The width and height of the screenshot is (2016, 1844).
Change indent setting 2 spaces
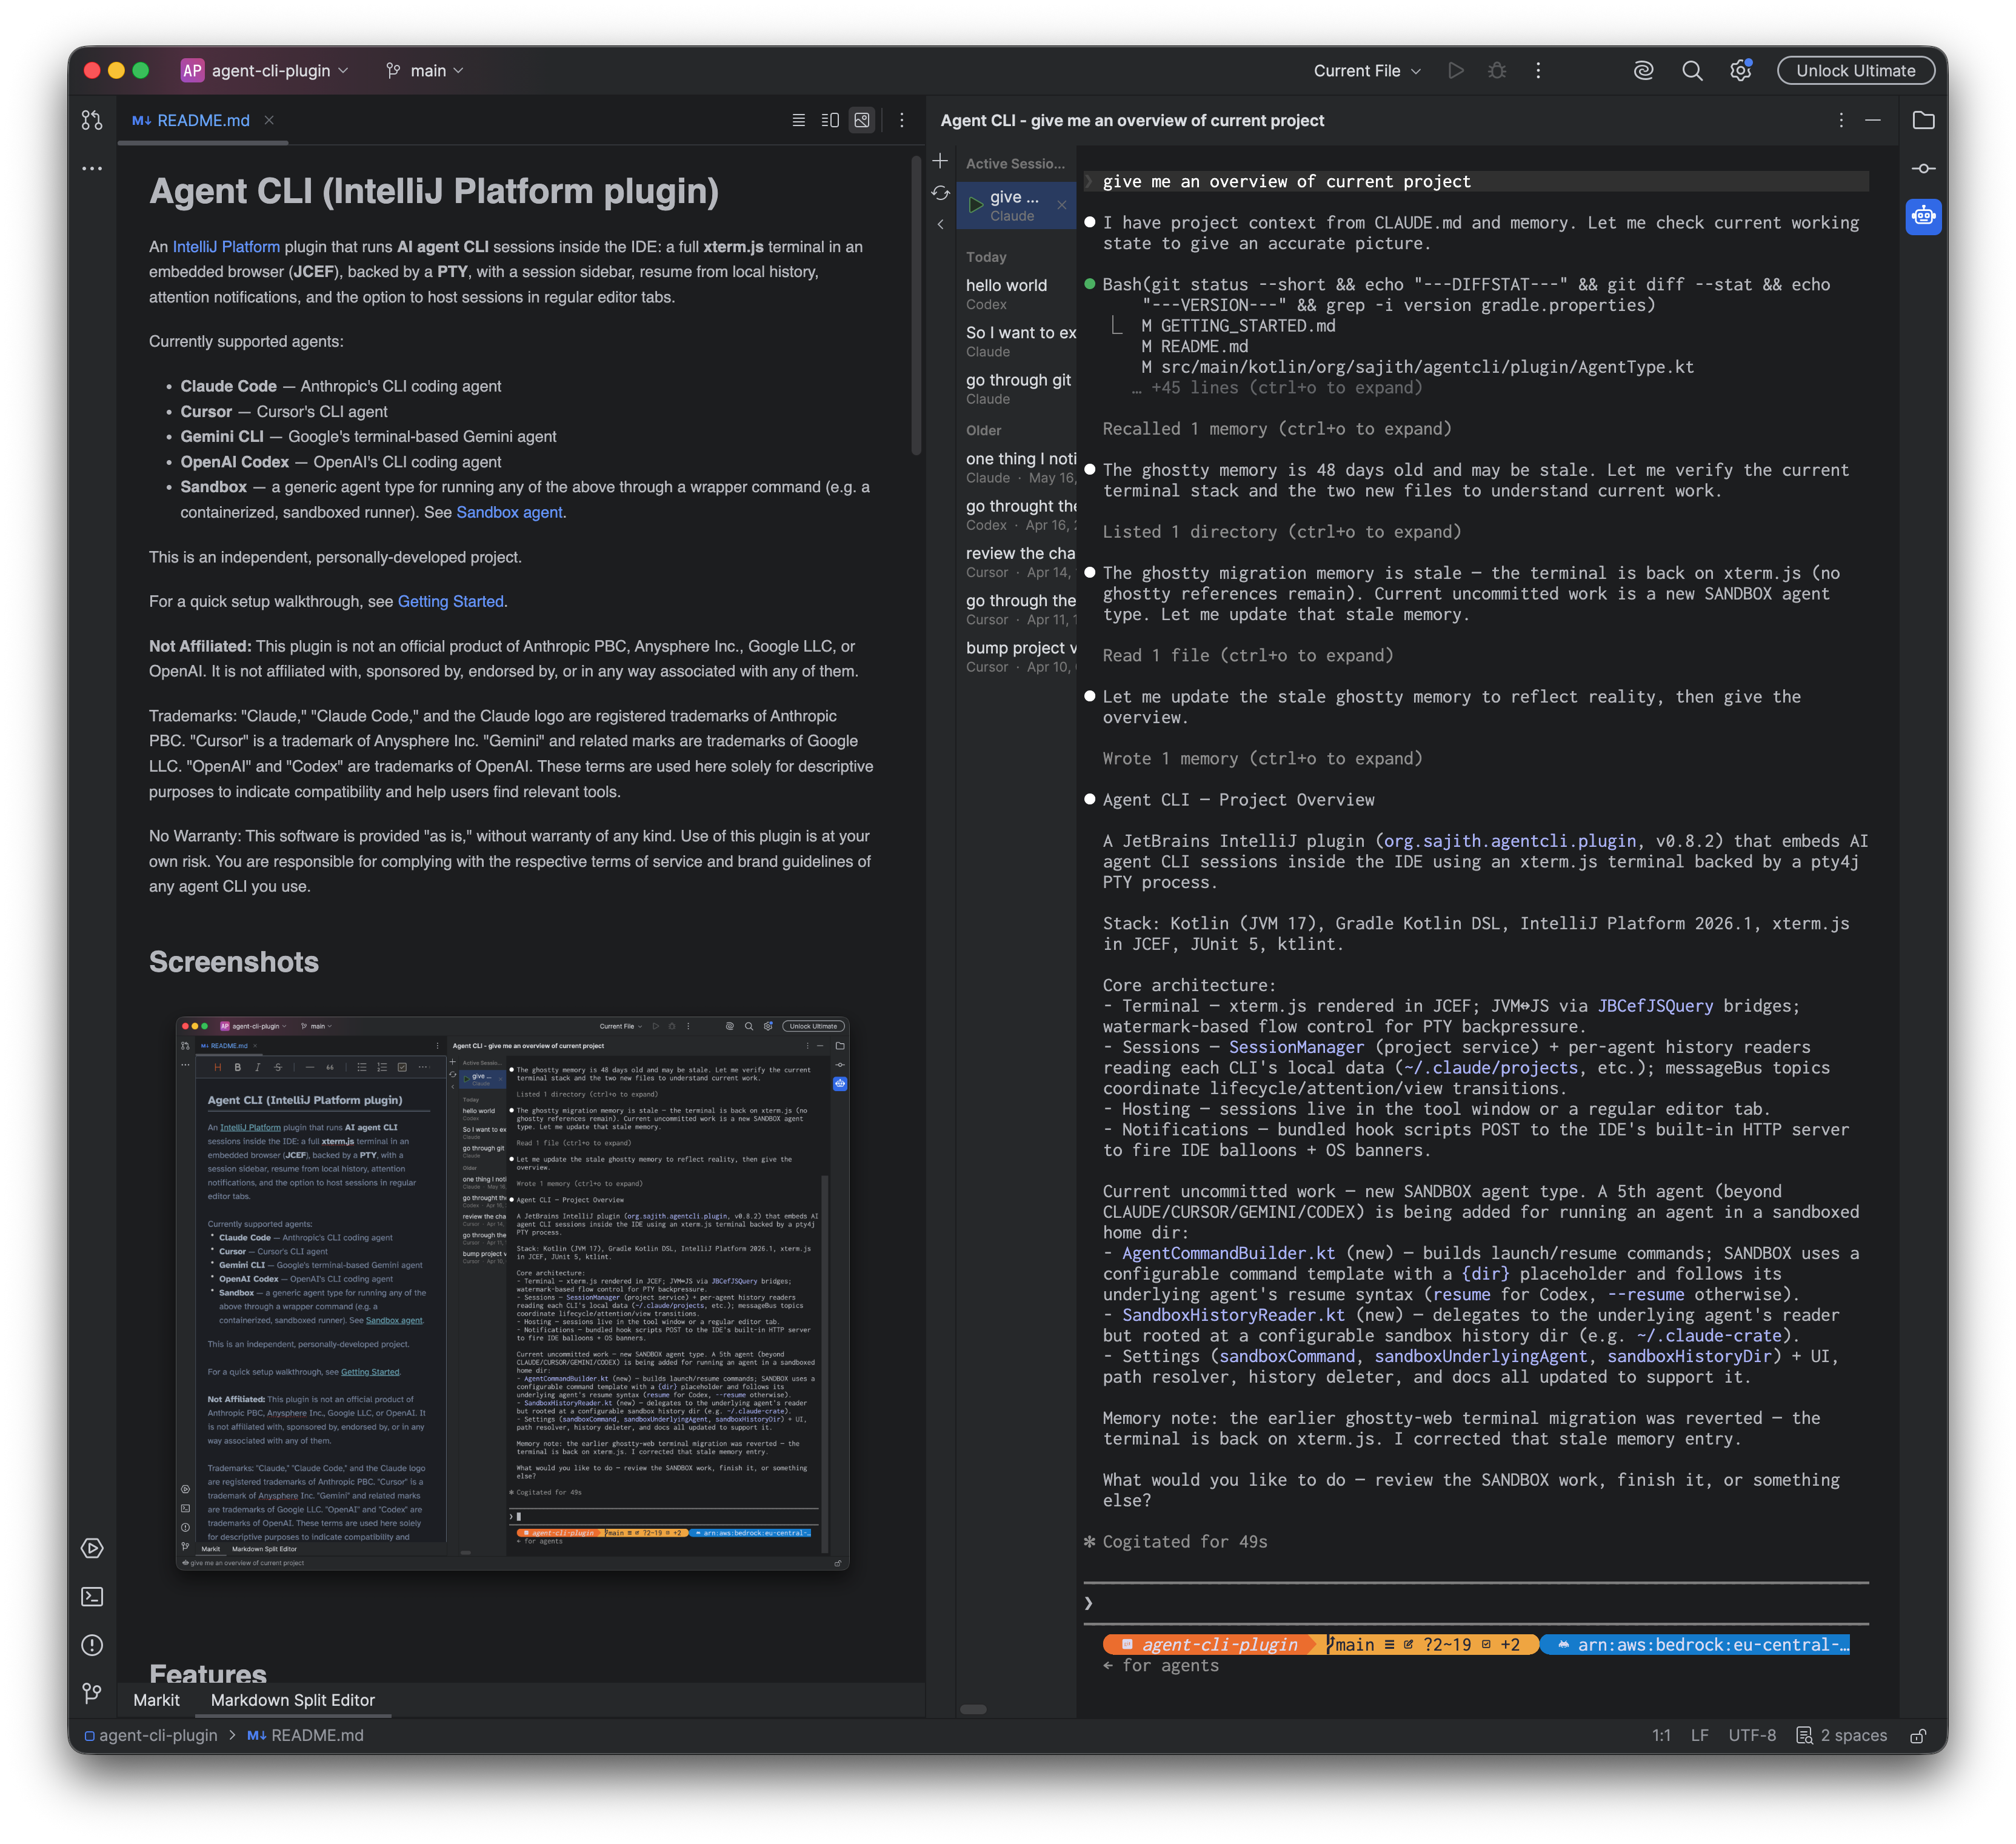(x=1842, y=1735)
